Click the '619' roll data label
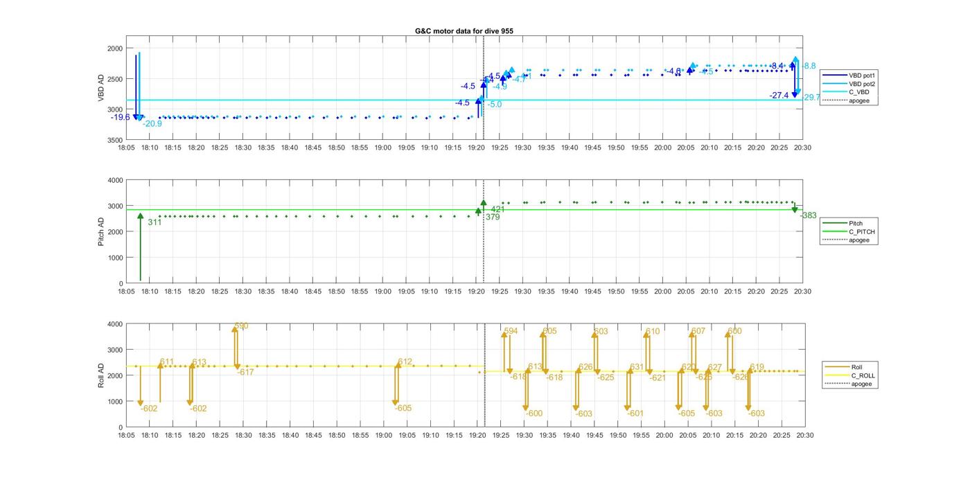The width and height of the screenshot is (970, 480). (x=757, y=367)
